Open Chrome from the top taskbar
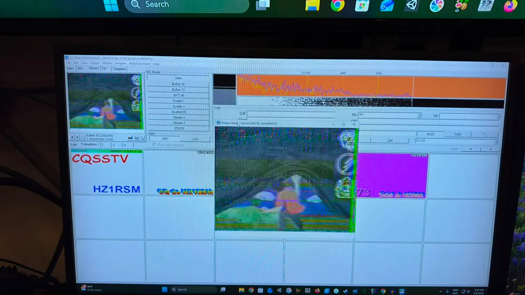Screen dimensions: 525x295 (338, 5)
